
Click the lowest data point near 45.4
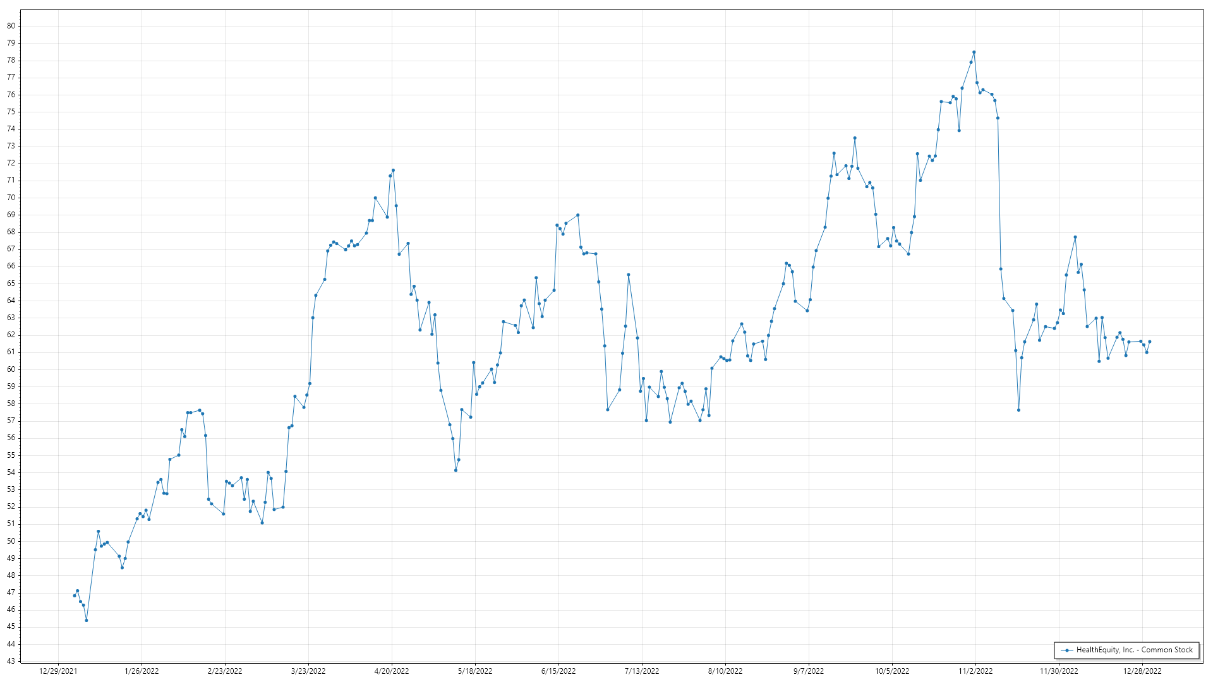87,620
